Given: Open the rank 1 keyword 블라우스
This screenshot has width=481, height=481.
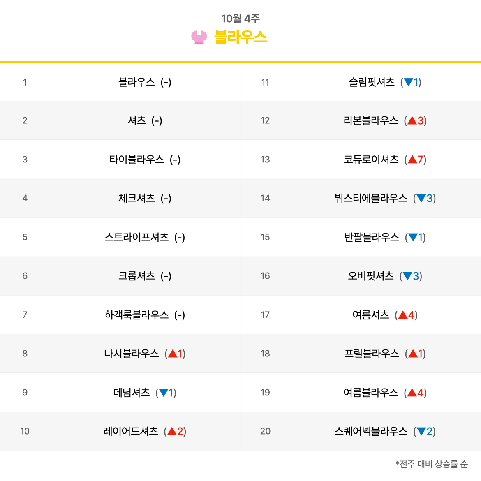Looking at the screenshot, I should [x=137, y=82].
